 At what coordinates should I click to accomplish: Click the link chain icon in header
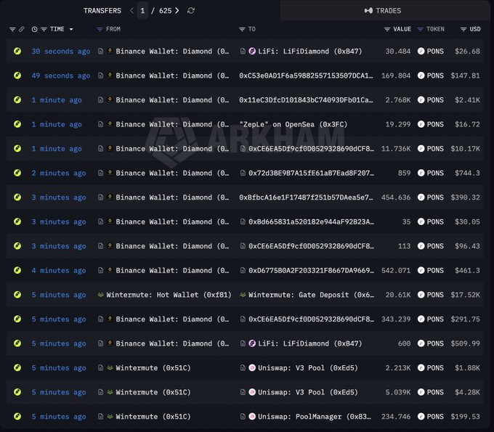[21, 29]
